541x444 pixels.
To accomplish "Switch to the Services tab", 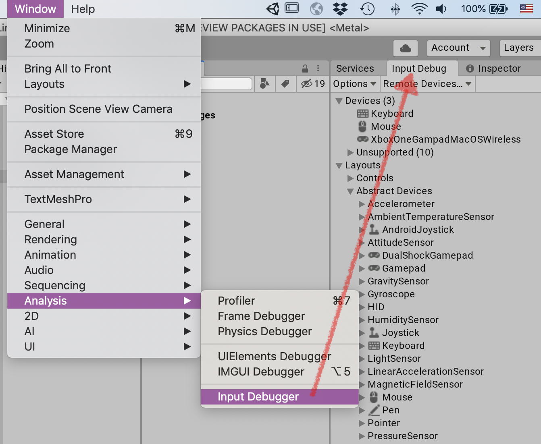I will click(355, 68).
